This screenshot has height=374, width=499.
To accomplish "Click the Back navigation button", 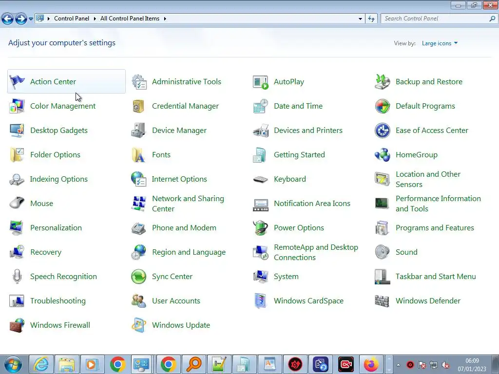I will coord(8,19).
